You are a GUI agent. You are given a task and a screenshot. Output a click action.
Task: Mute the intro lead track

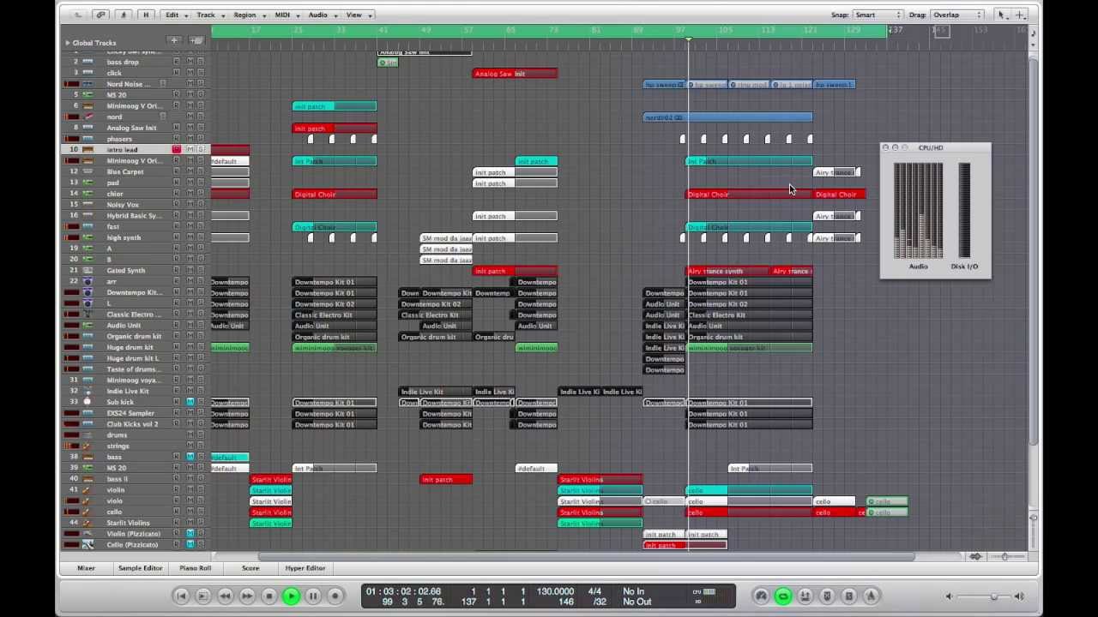[x=190, y=149]
